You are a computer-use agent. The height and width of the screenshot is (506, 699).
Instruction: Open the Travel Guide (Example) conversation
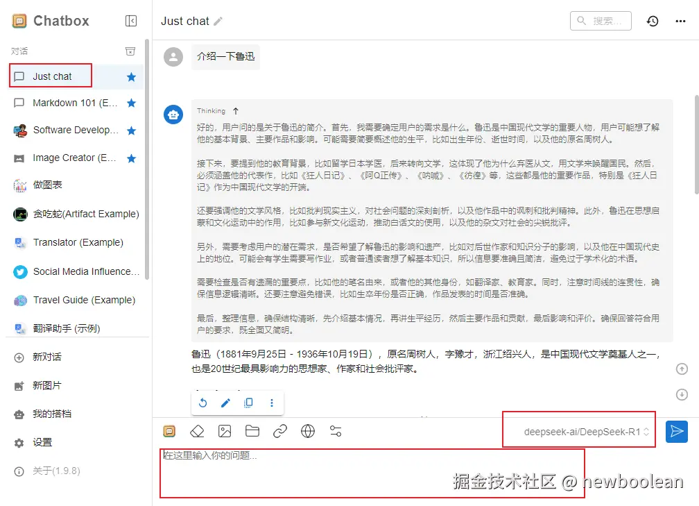pos(76,300)
